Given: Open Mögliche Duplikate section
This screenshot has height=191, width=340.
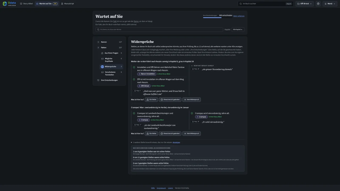Looking at the screenshot, I should point(111,60).
